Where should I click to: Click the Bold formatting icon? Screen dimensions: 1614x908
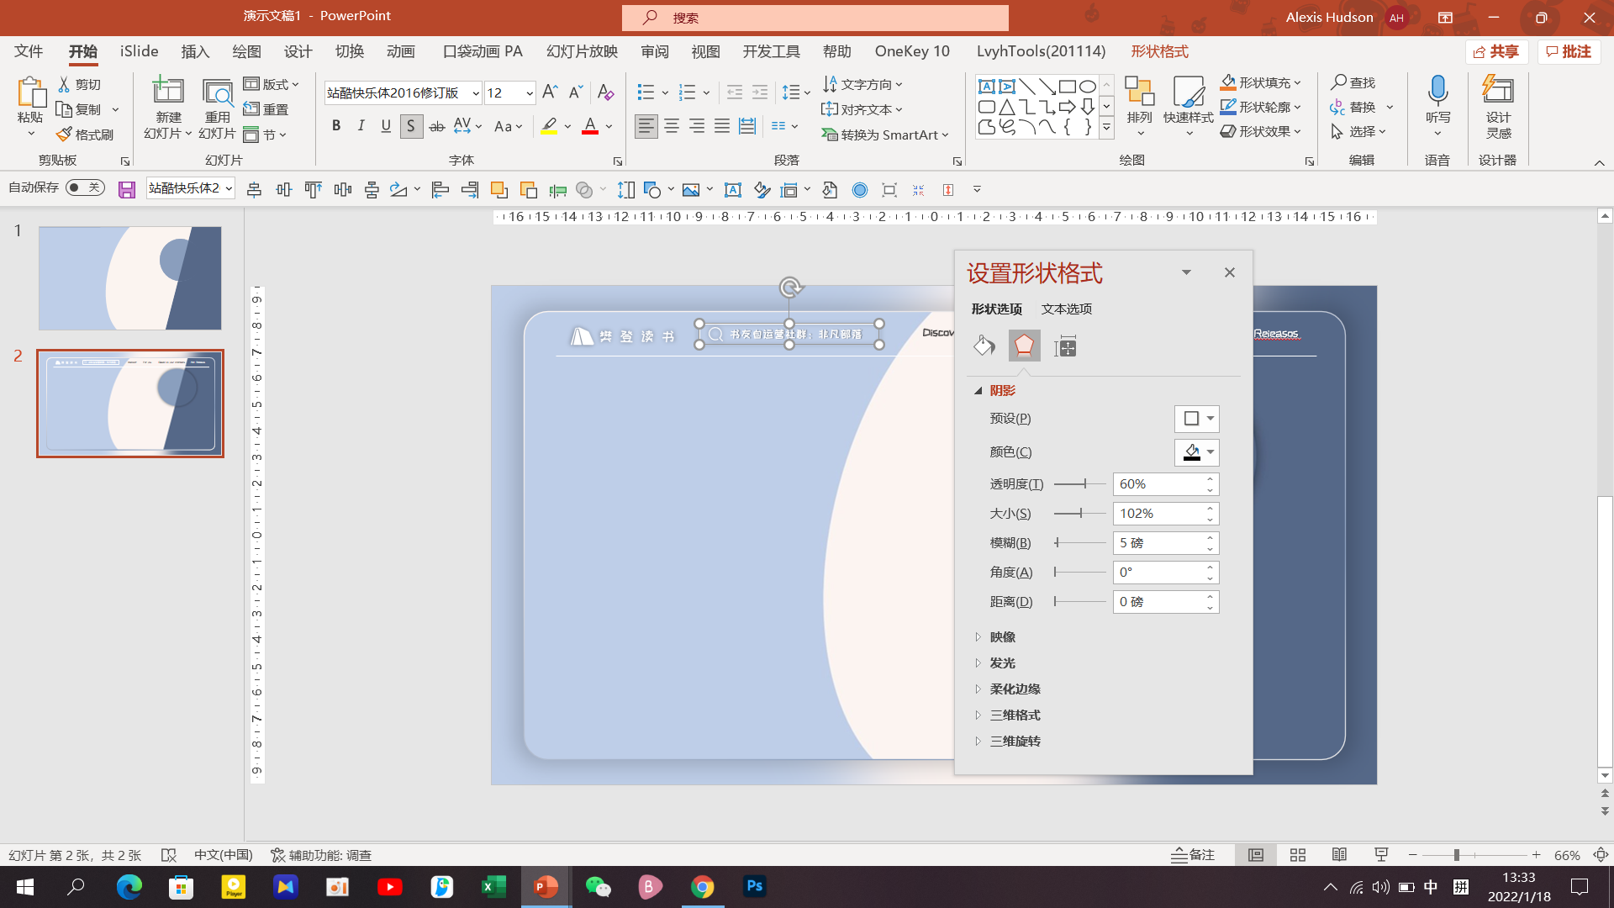[x=336, y=126]
